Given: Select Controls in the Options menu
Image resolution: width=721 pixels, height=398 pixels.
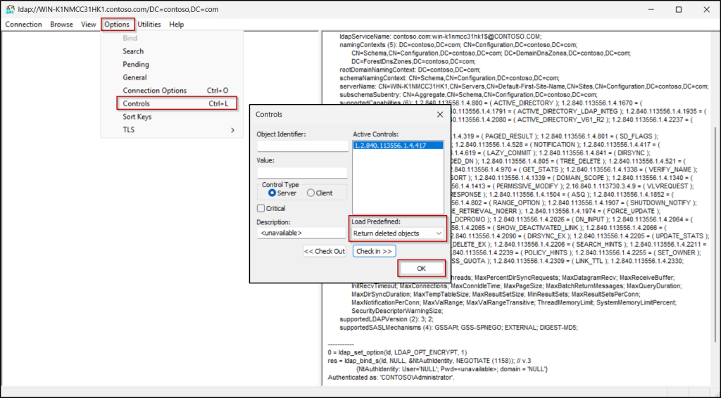Looking at the screenshot, I should [x=177, y=103].
